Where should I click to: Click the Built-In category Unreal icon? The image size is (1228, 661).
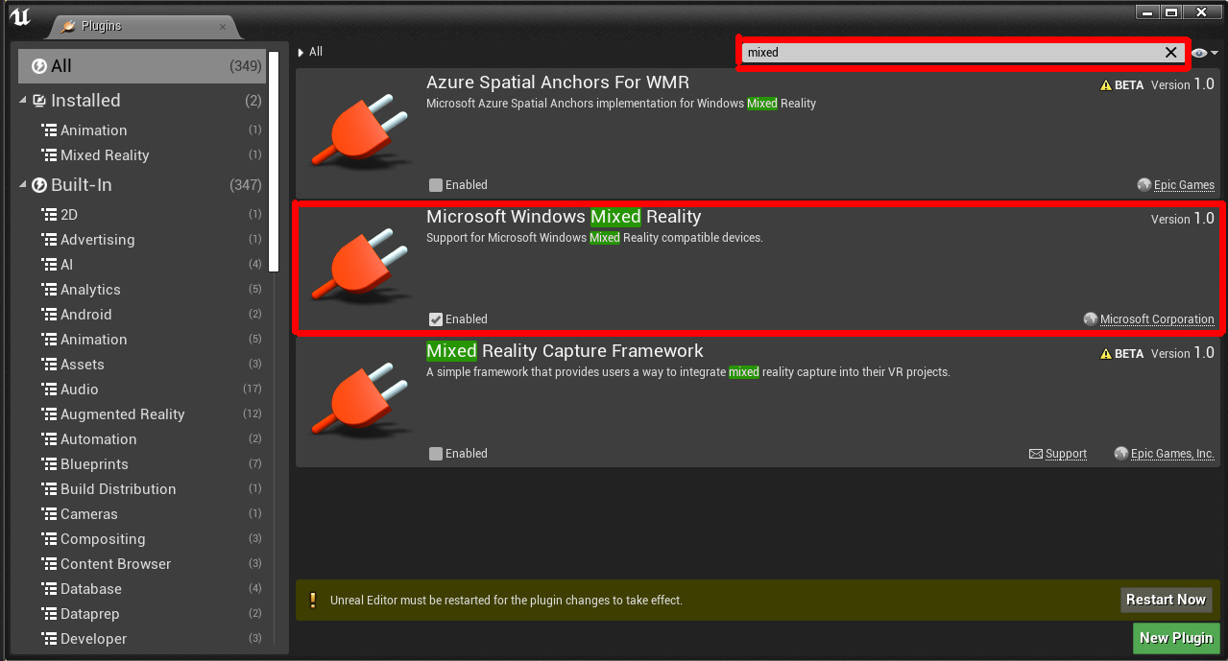pyautogui.click(x=39, y=185)
